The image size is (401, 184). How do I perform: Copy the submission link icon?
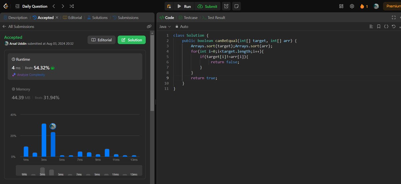[149, 27]
